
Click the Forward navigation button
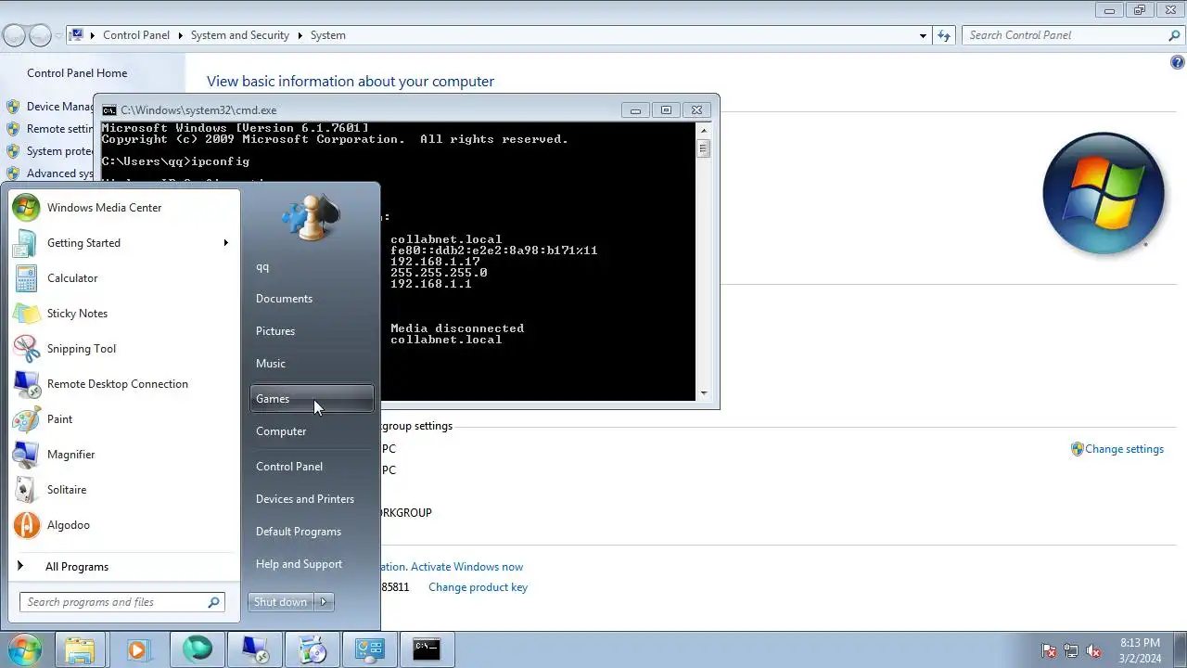(40, 35)
